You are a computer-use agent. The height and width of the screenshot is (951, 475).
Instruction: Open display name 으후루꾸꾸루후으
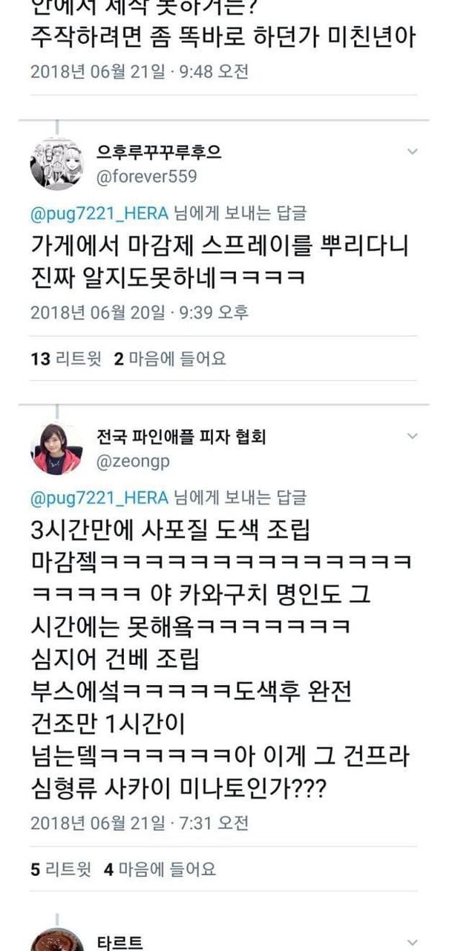click(x=159, y=152)
